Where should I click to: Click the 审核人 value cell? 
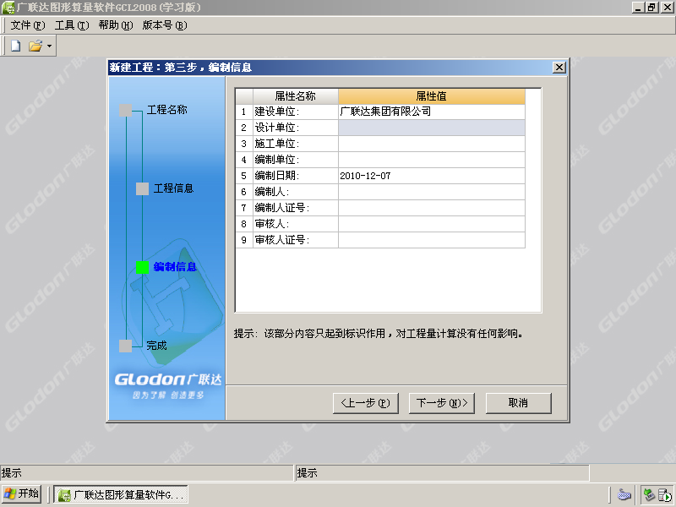click(x=432, y=224)
